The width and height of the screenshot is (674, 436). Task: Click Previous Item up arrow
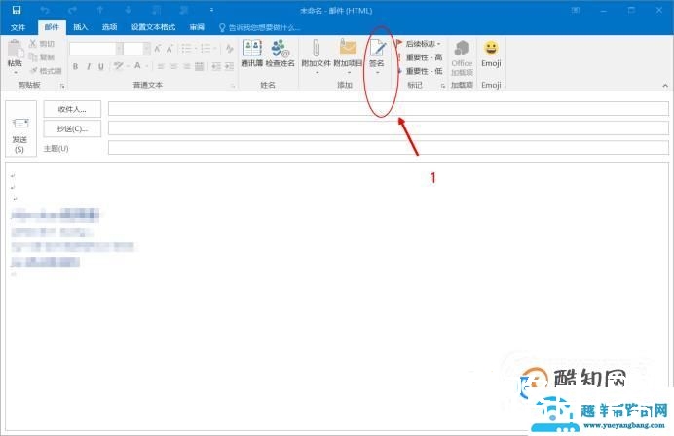100,10
